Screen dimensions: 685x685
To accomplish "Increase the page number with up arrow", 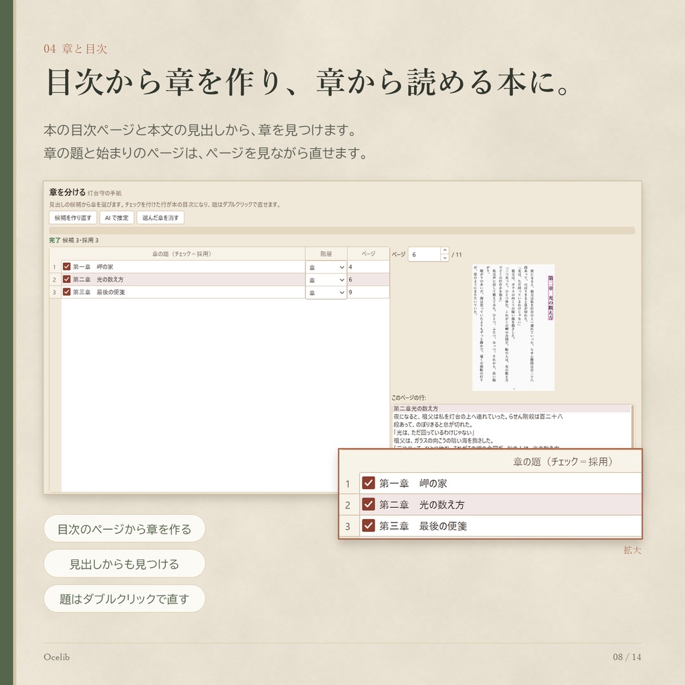I will 445,251.
